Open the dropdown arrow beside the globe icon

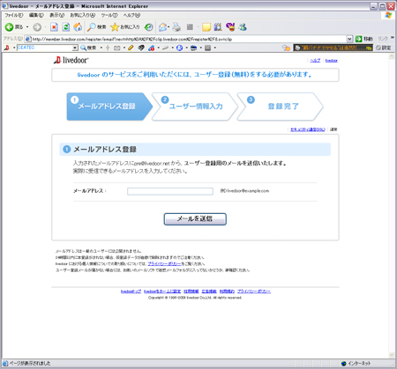186,48
